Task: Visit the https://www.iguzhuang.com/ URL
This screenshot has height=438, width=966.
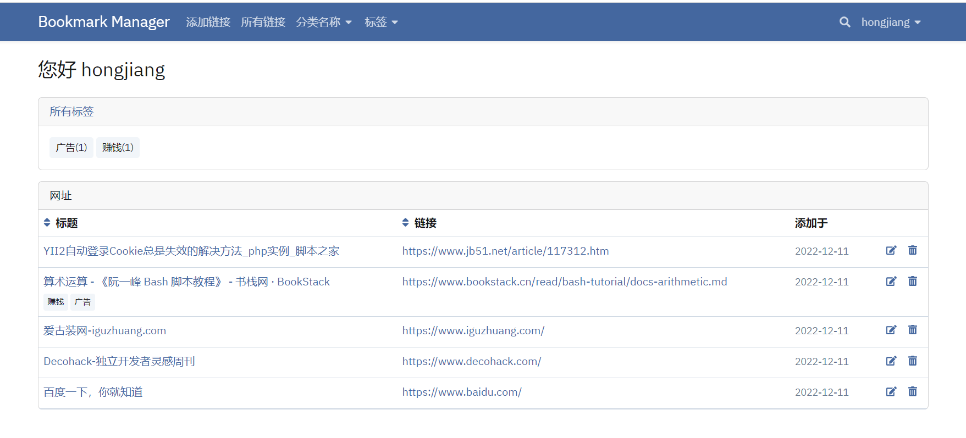Action: (473, 330)
